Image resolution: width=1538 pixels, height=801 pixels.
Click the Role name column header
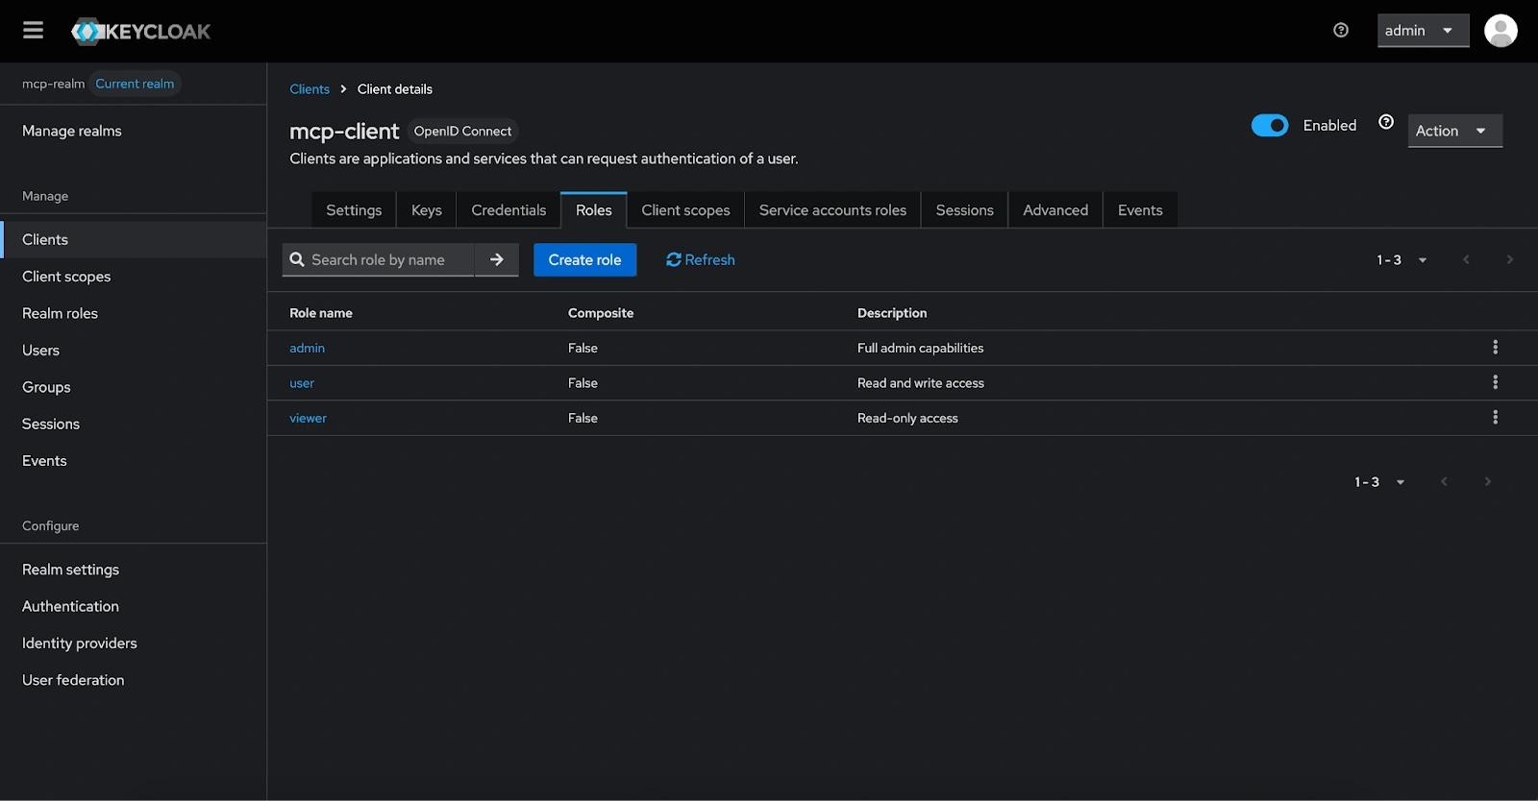tap(321, 313)
